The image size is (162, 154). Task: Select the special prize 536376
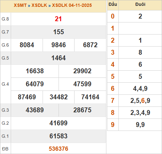click(59, 149)
